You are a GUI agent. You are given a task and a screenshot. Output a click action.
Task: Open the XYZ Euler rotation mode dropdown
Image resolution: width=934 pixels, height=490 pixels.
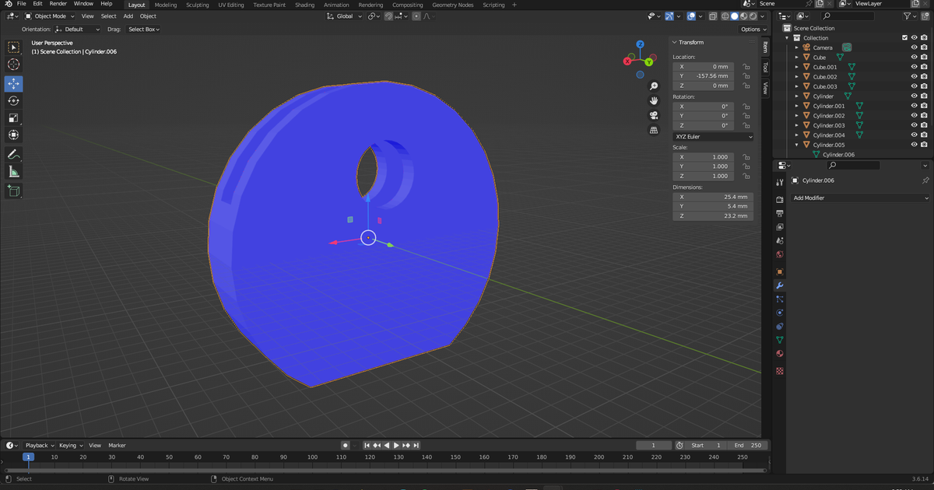tap(712, 136)
